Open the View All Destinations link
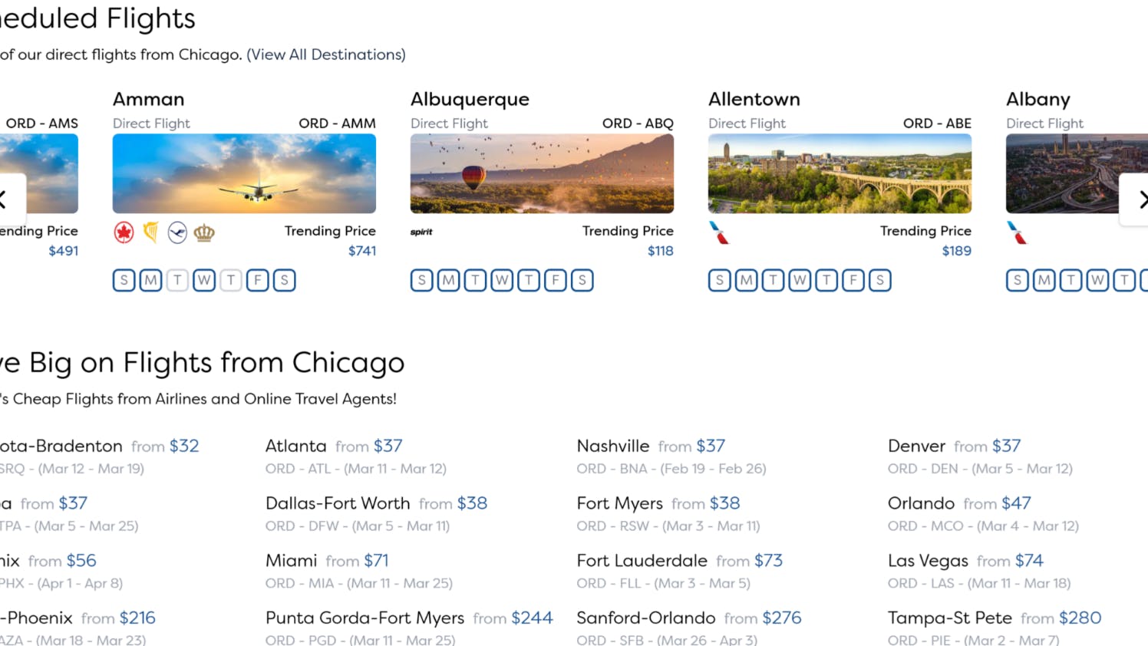The image size is (1148, 646). [x=326, y=54]
